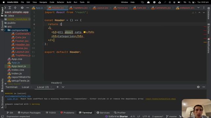Click the master git branch widget

click(171, 116)
